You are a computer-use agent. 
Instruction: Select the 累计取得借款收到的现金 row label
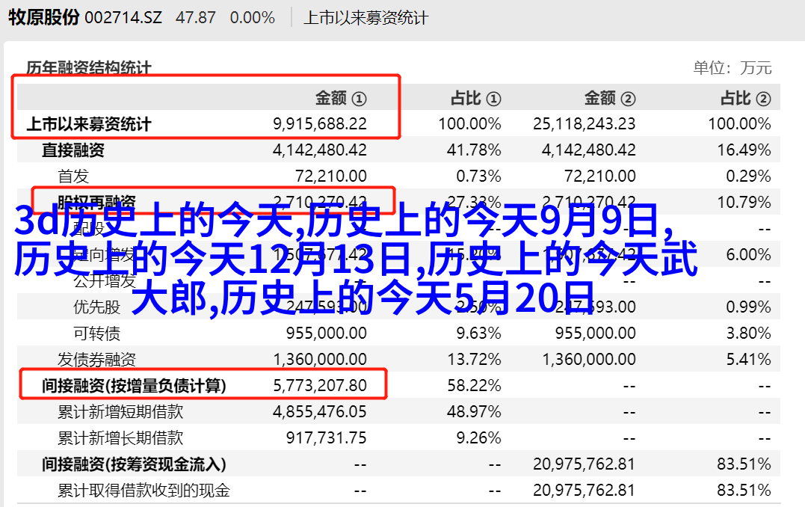coord(144,491)
